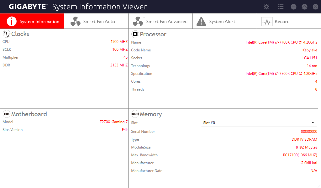
Task: Switch to the Smart Fan Auto tab
Action: click(x=96, y=21)
